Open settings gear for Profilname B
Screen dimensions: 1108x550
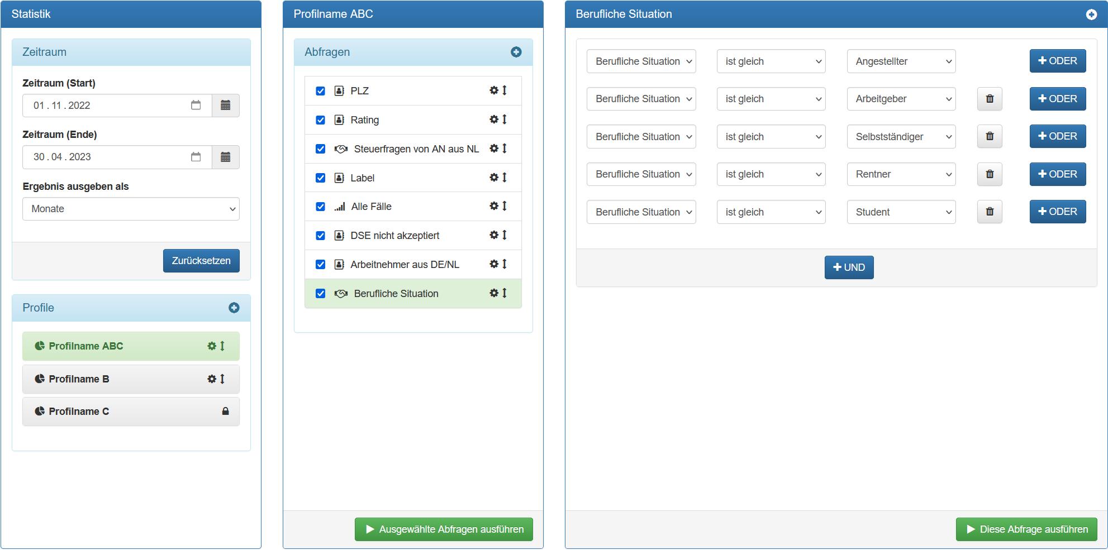pyautogui.click(x=212, y=379)
